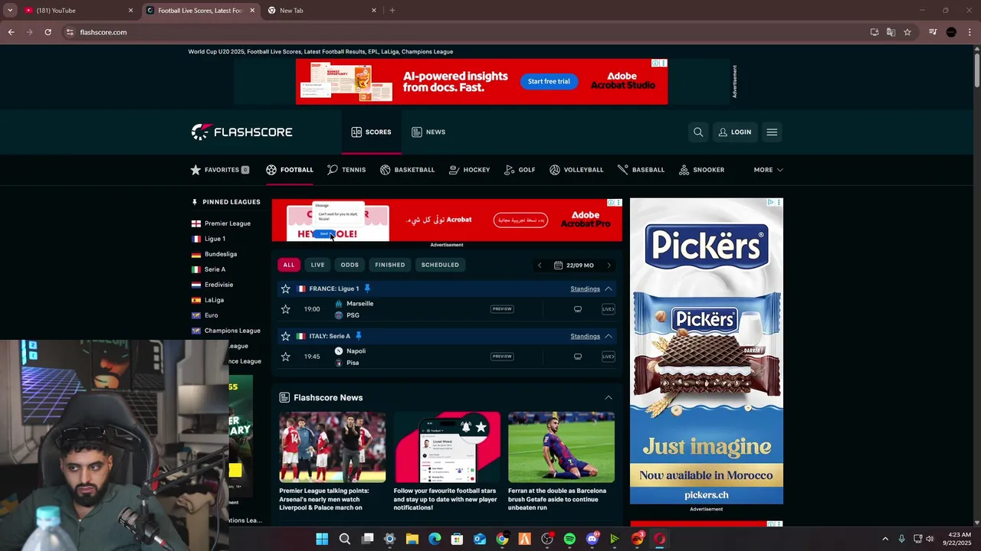
Task: Open File Explorer from the taskbar
Action: [x=412, y=539]
